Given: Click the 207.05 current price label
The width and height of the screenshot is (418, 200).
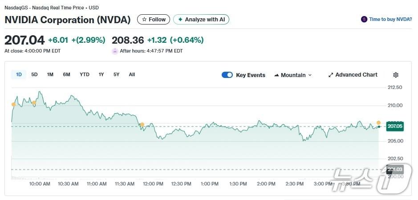Looking at the screenshot, I should 395,126.
